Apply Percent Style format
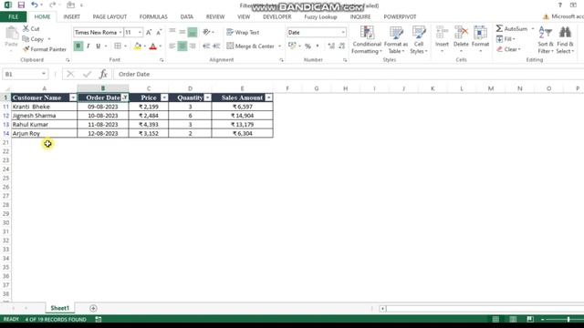Image resolution: width=584 pixels, height=328 pixels. point(308,46)
